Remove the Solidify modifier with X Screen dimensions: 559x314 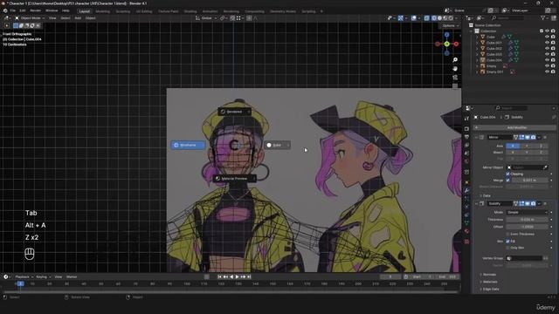545,203
